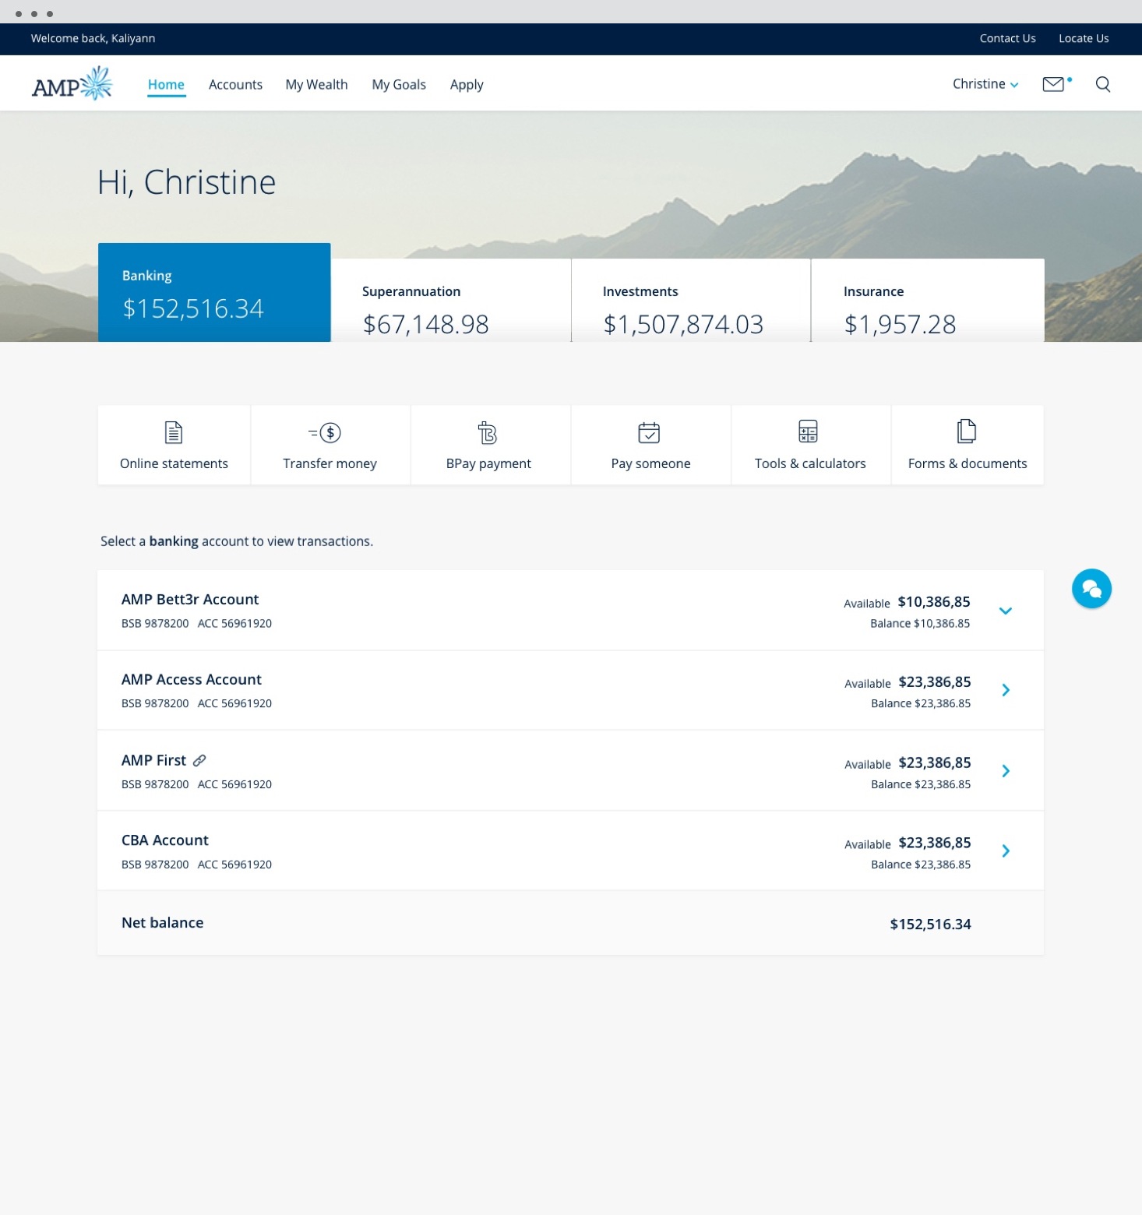
Task: Click the Transfer money dollar icon
Action: coord(325,432)
